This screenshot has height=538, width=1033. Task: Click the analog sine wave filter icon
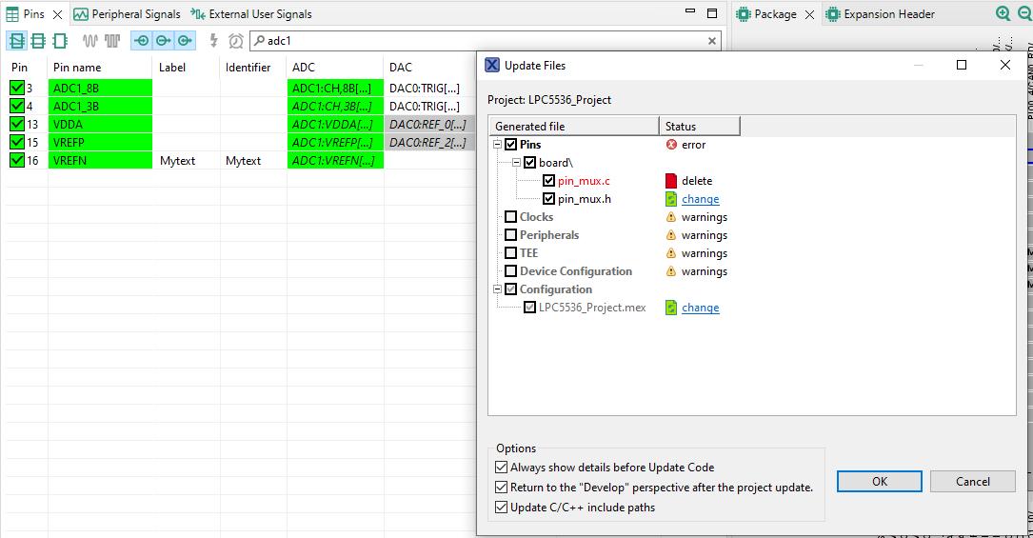point(90,41)
